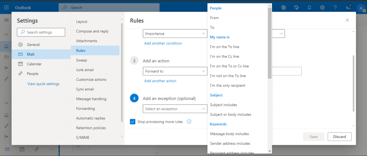Open the help question mark
The height and width of the screenshot is (156, 367).
tap(335, 8)
